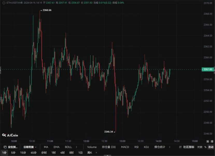Viewport: 215px width, 156px height.
Task: Enable the EMA indicator
Action: point(57,147)
